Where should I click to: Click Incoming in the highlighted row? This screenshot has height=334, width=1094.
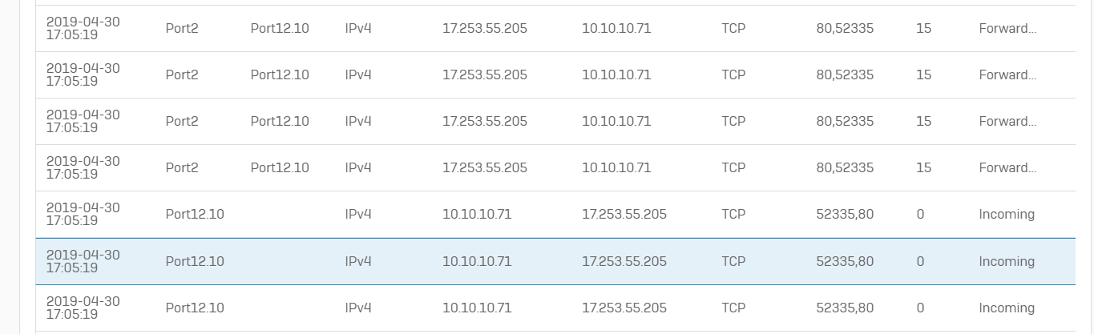pyautogui.click(x=1007, y=261)
